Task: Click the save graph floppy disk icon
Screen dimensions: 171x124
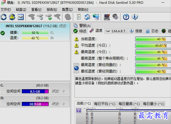Action: pyautogui.click(x=79, y=111)
